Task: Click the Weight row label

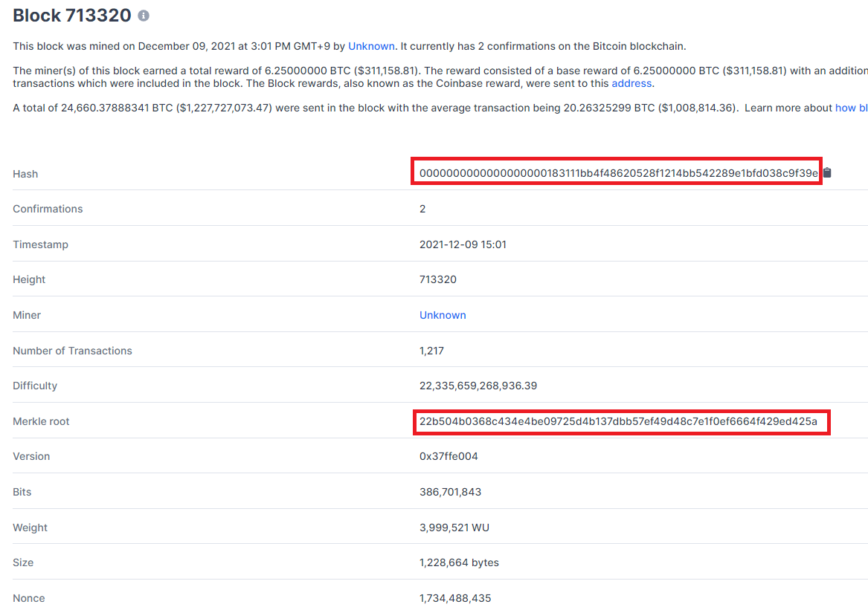Action: point(30,528)
